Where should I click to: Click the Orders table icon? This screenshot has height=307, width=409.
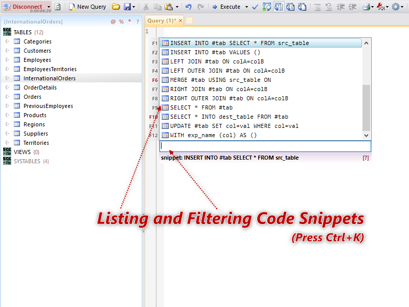pyautogui.click(x=17, y=97)
